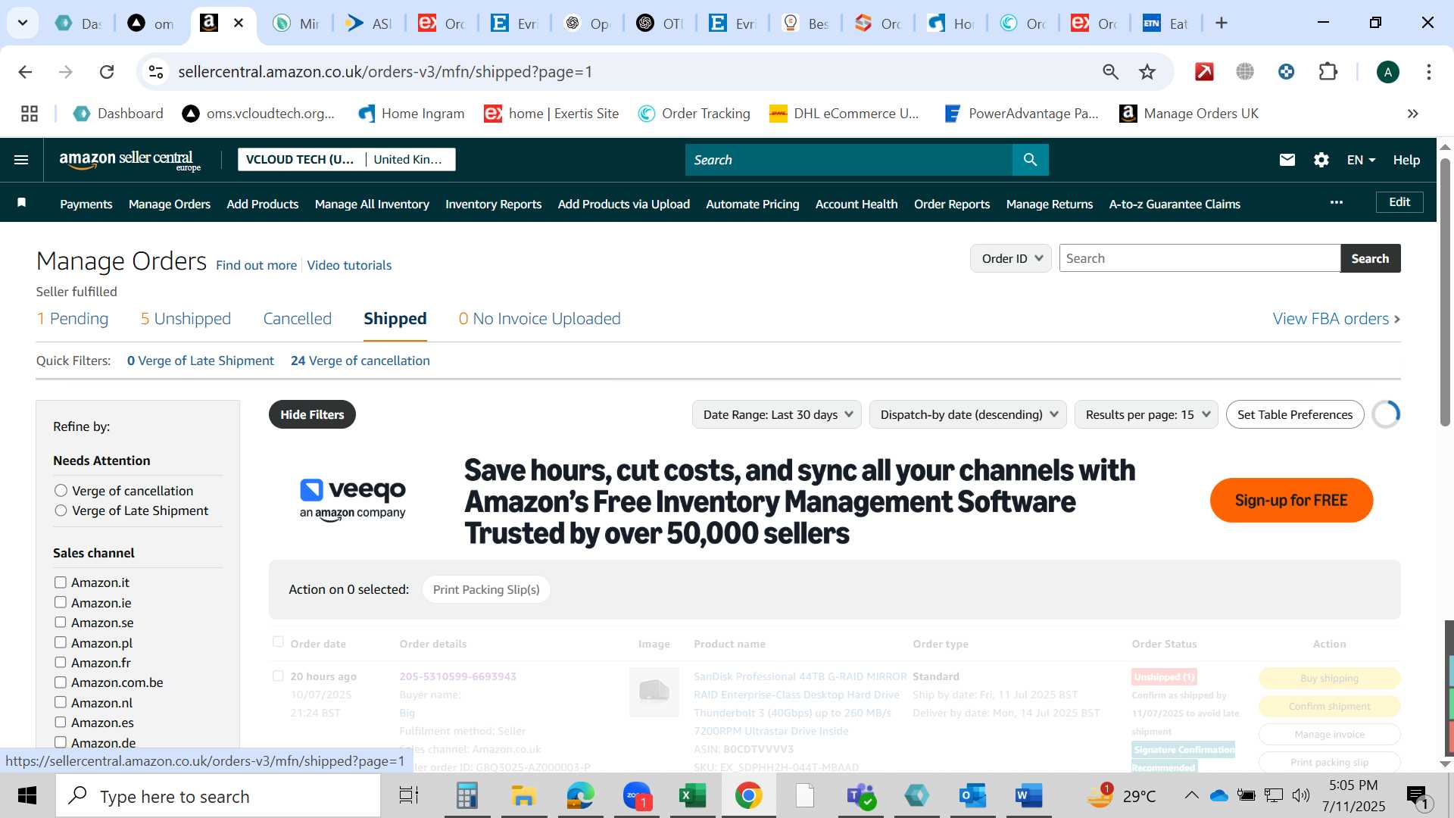
Task: Open the EN language dropdown
Action: 1360,160
